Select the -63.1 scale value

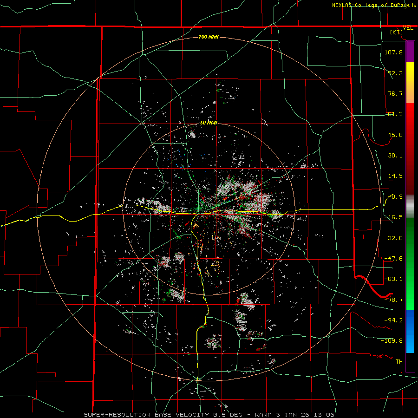pos(393,279)
